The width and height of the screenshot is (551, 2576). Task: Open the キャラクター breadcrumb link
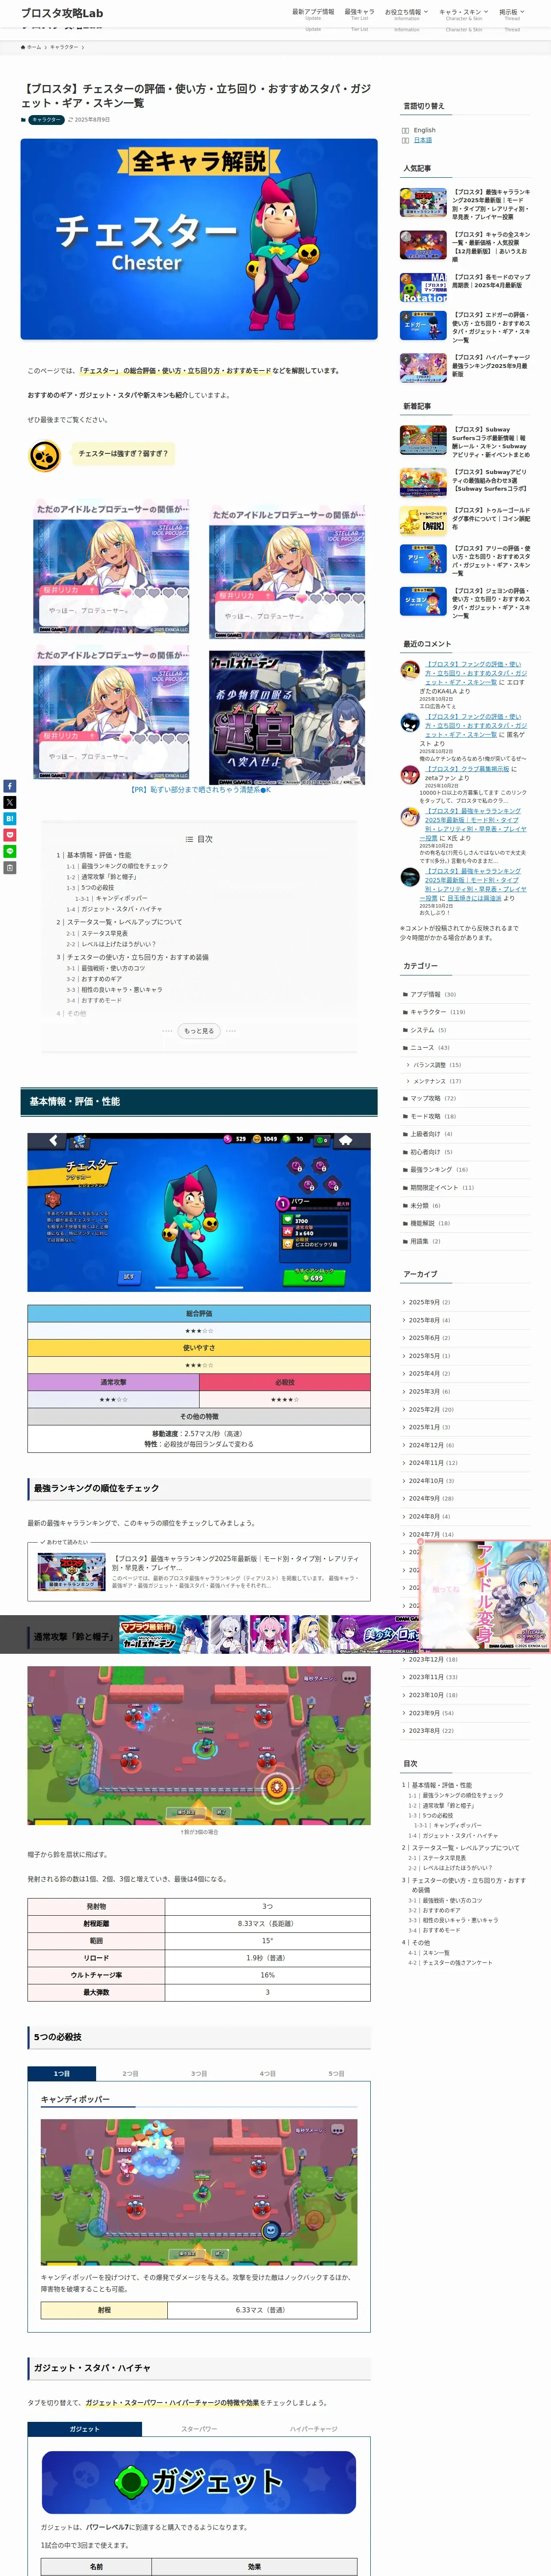[x=63, y=47]
